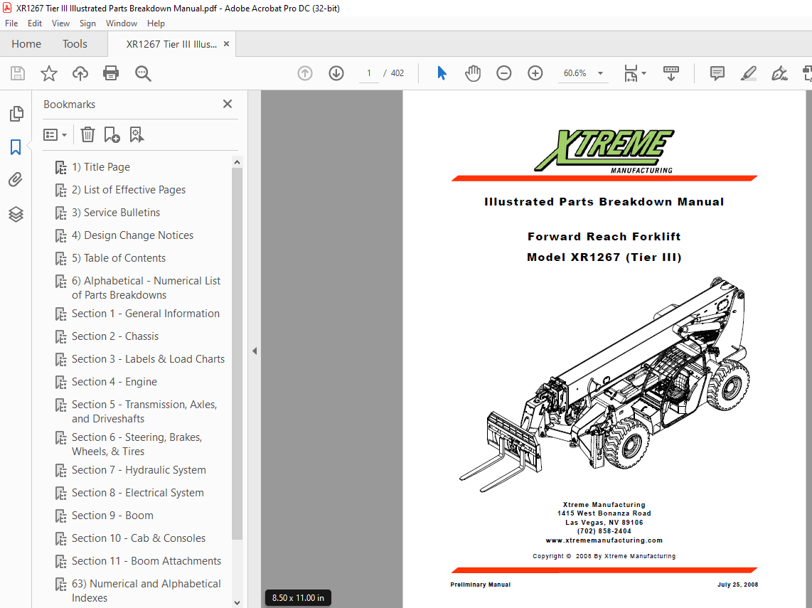Screen dimensions: 812x608
Task: Toggle the Bookmarks panel icon
Action: [16, 147]
